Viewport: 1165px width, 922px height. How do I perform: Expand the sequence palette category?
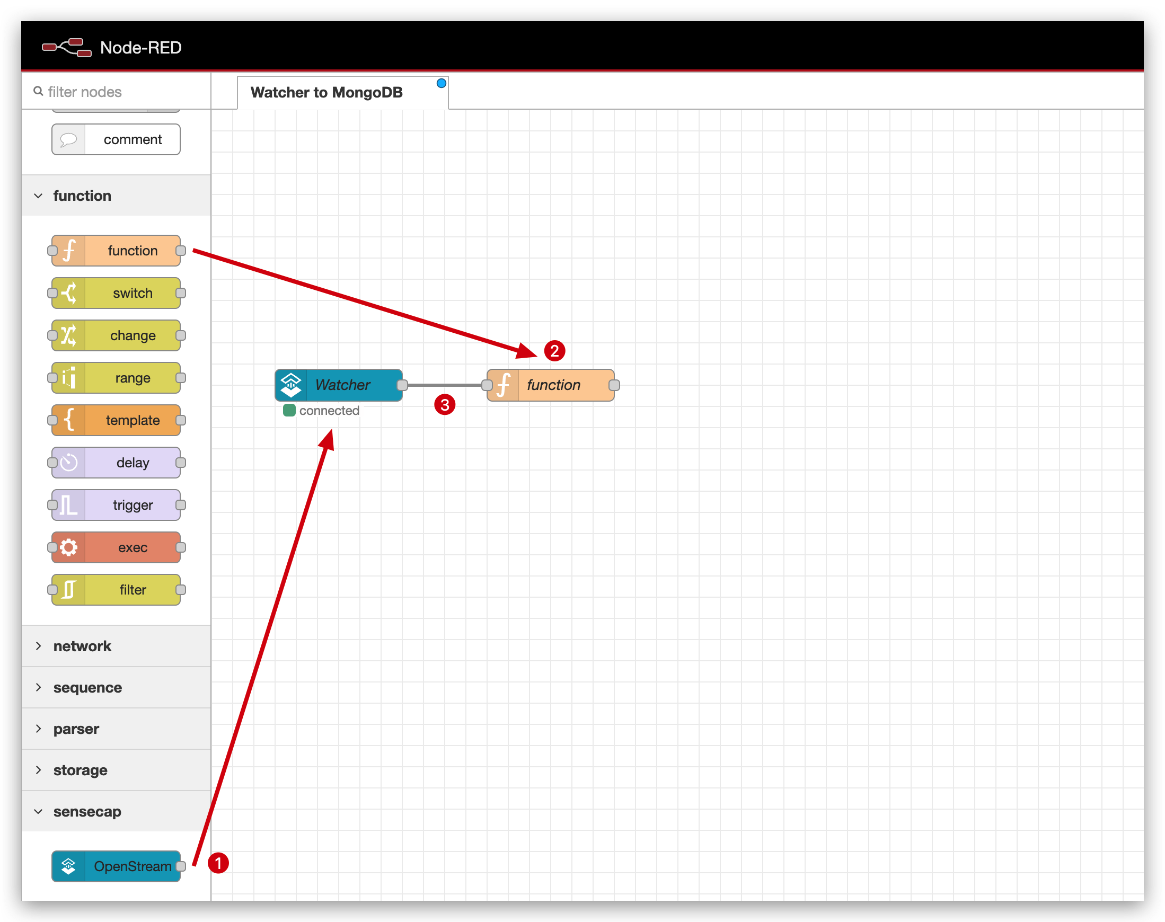(x=116, y=688)
